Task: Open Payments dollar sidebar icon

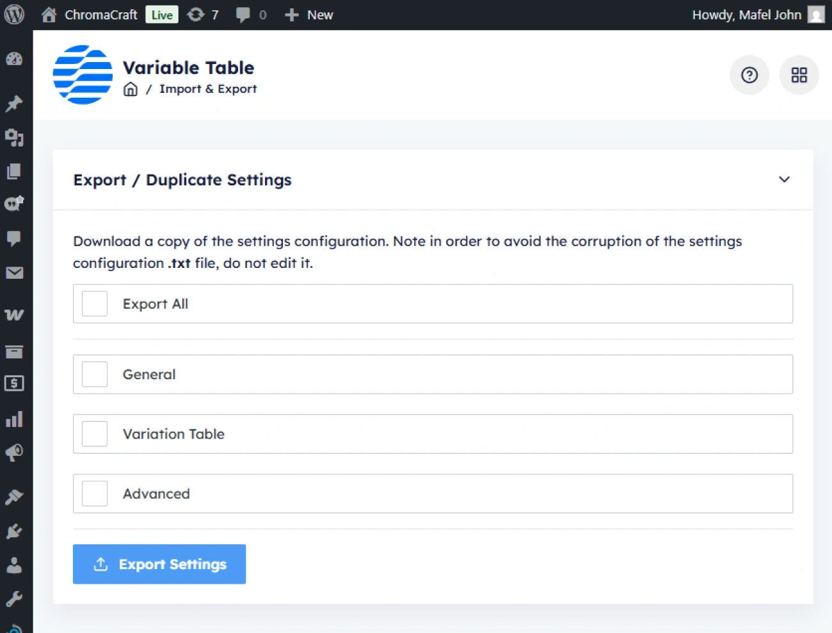Action: pos(14,383)
